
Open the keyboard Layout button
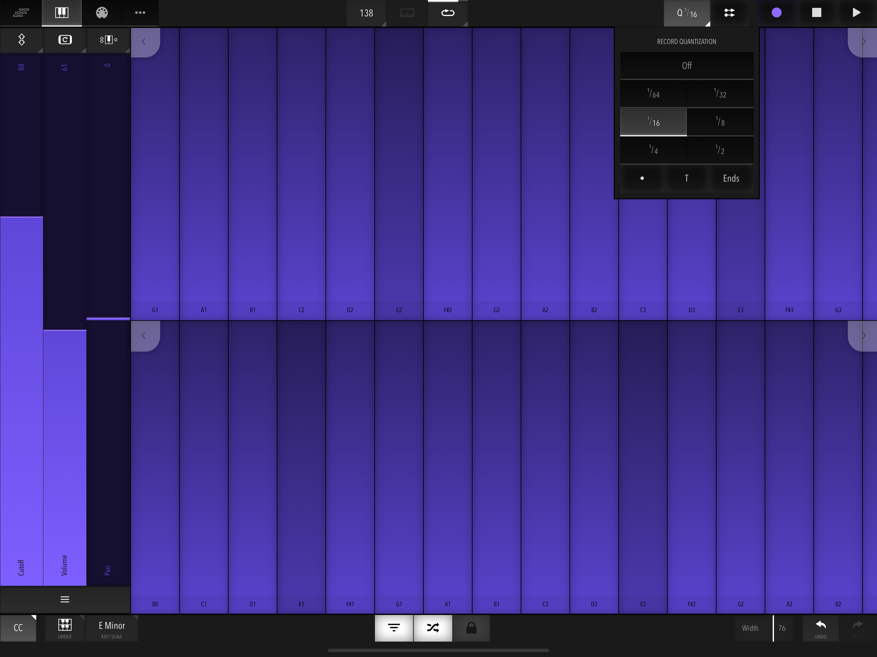tap(65, 628)
